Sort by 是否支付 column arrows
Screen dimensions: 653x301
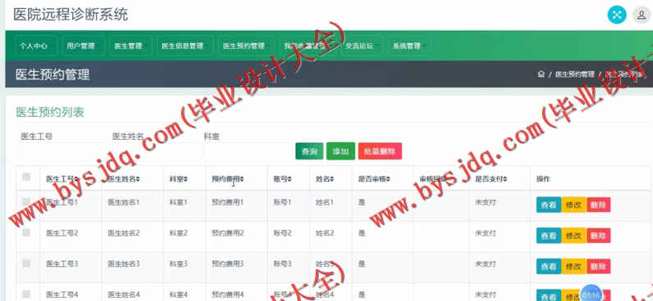pyautogui.click(x=505, y=179)
